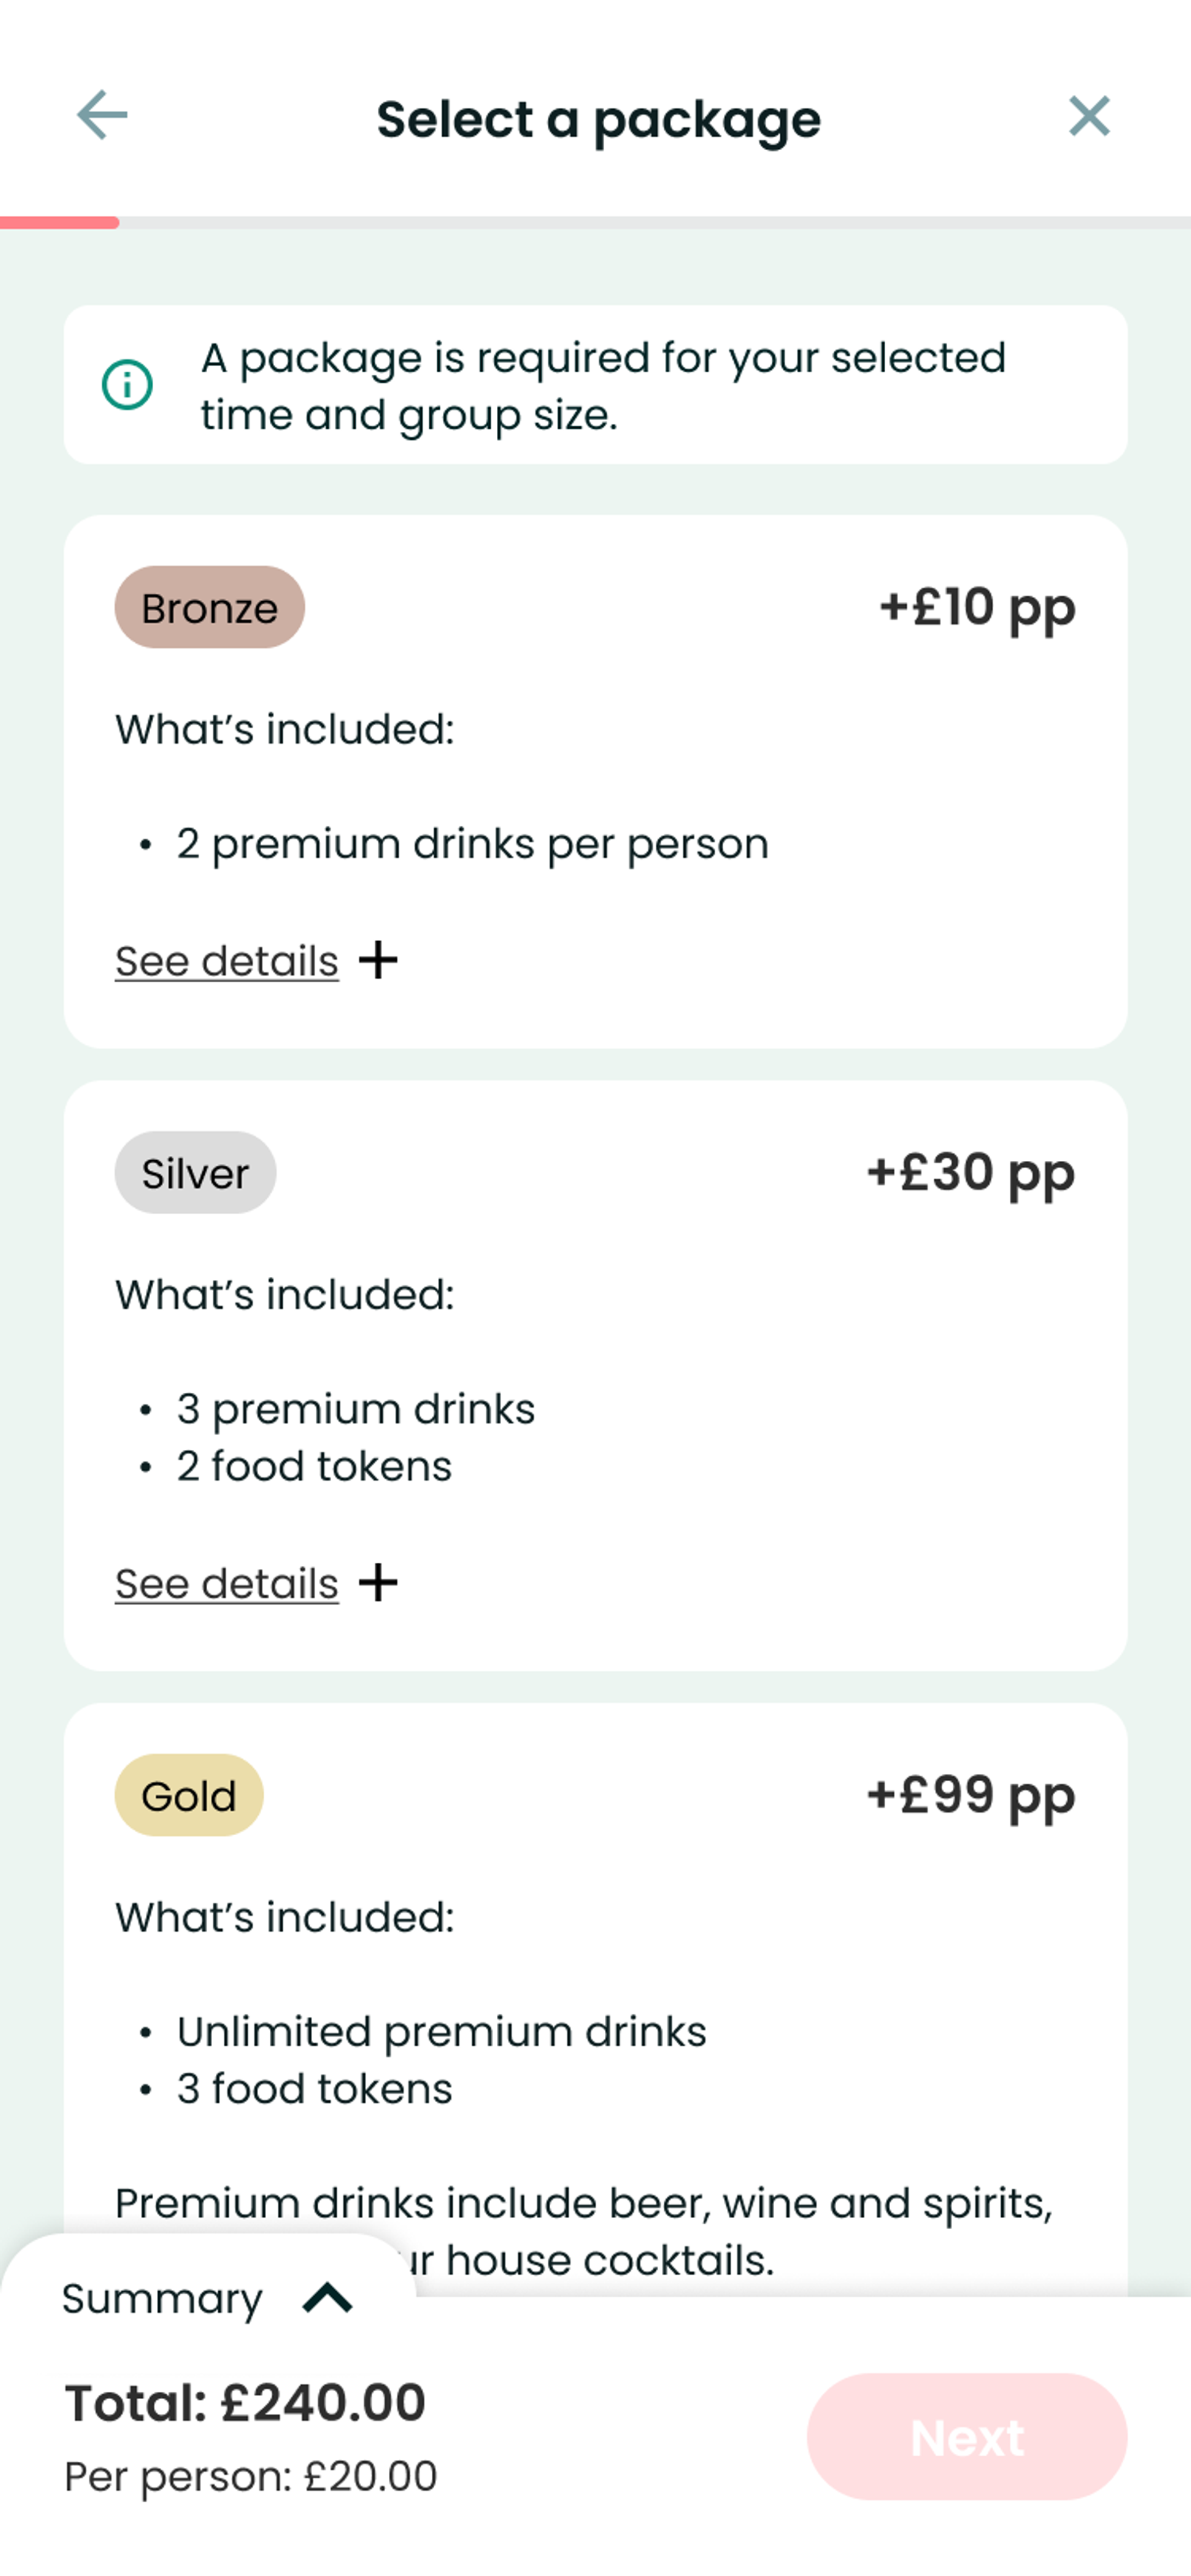Image resolution: width=1191 pixels, height=2576 pixels.
Task: Click the pink progress bar indicator
Action: click(x=60, y=223)
